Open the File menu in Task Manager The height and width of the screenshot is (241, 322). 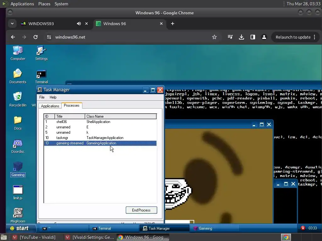tap(42, 97)
